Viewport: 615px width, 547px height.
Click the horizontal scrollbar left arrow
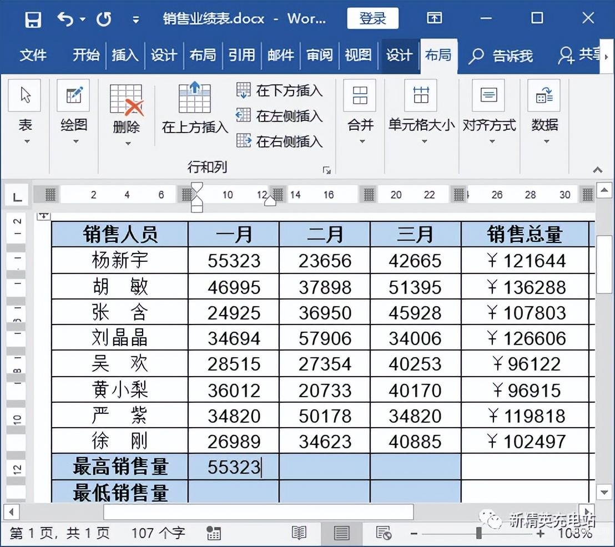click(x=11, y=511)
